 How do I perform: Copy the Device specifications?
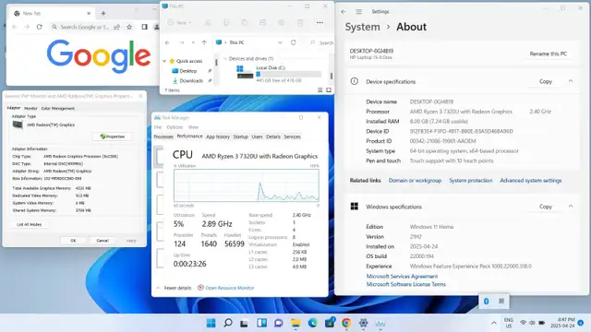click(x=546, y=81)
